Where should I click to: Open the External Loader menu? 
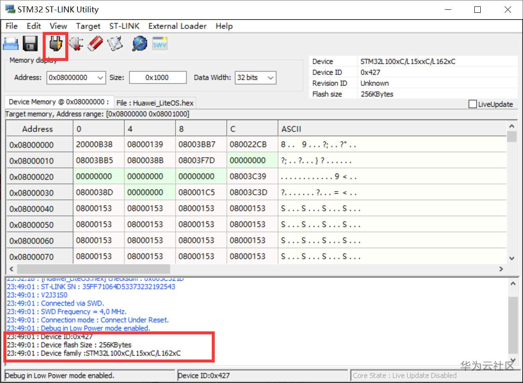pos(178,26)
